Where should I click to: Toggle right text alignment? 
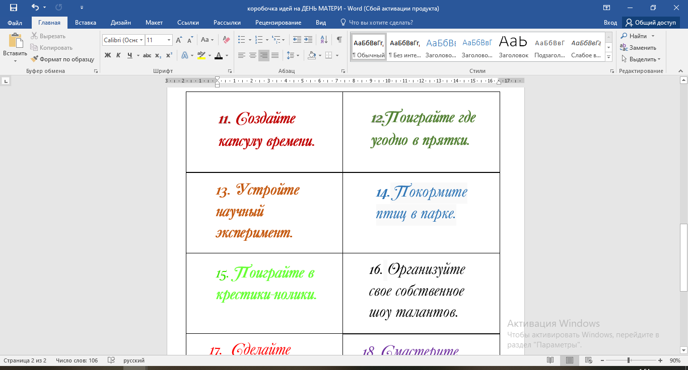tap(264, 55)
